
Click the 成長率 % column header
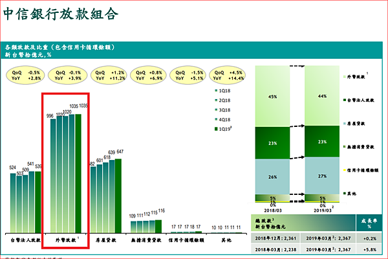click(x=369, y=223)
